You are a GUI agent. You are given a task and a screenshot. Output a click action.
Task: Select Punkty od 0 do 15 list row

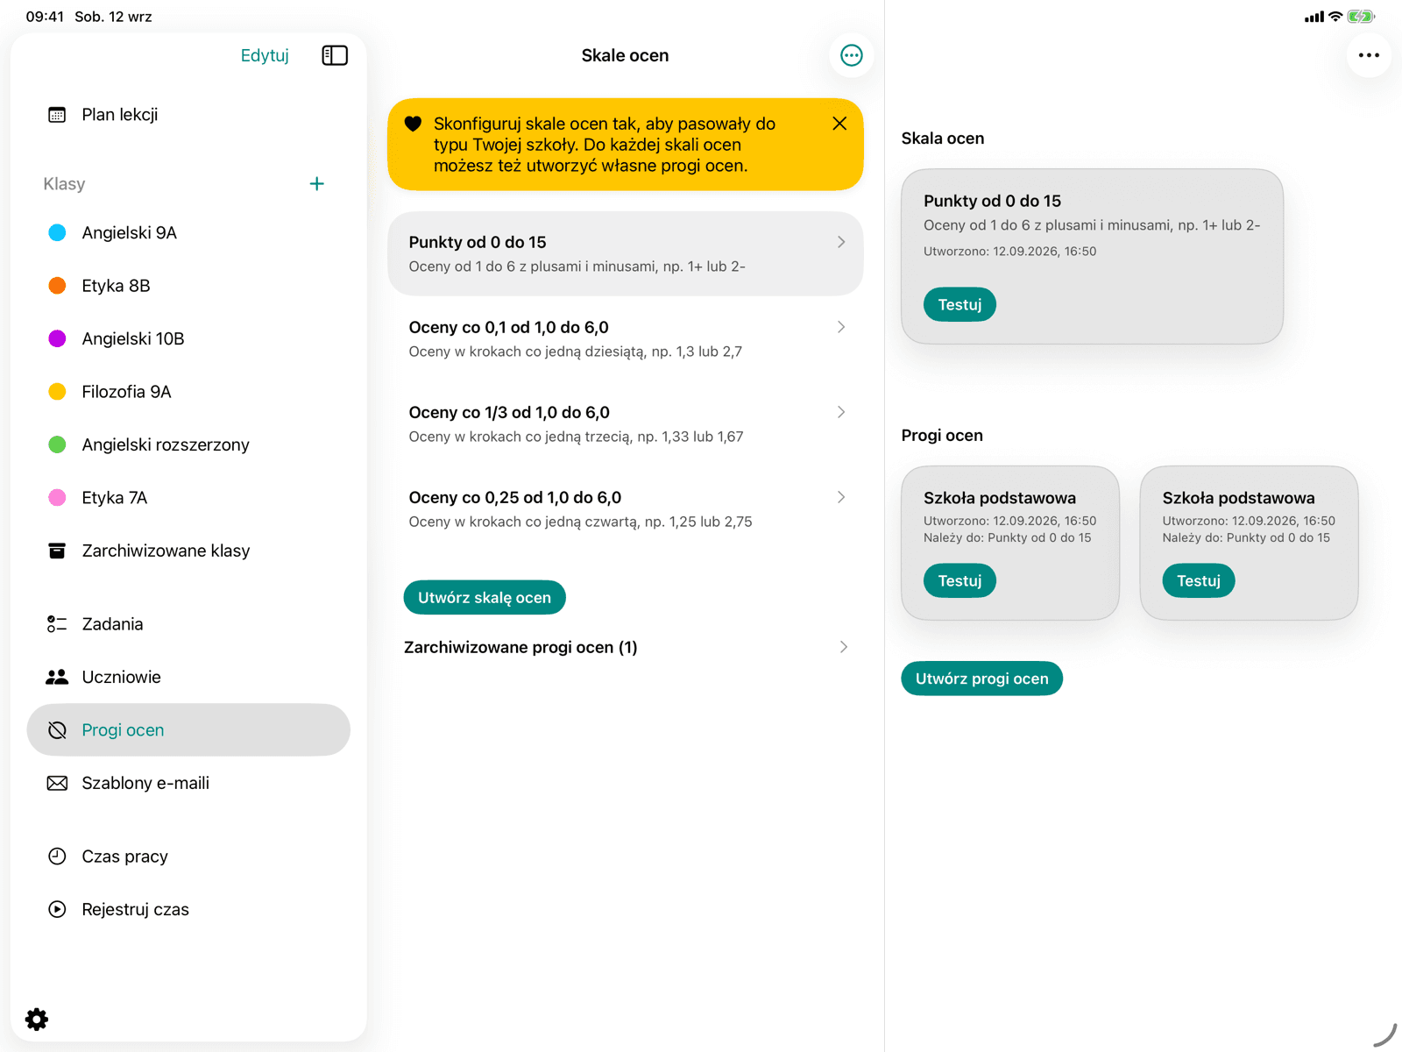tap(625, 253)
